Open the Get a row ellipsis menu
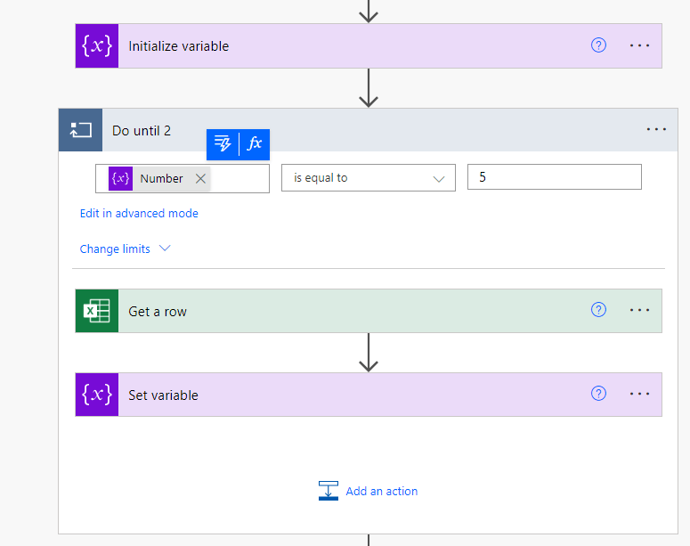 pyautogui.click(x=639, y=310)
